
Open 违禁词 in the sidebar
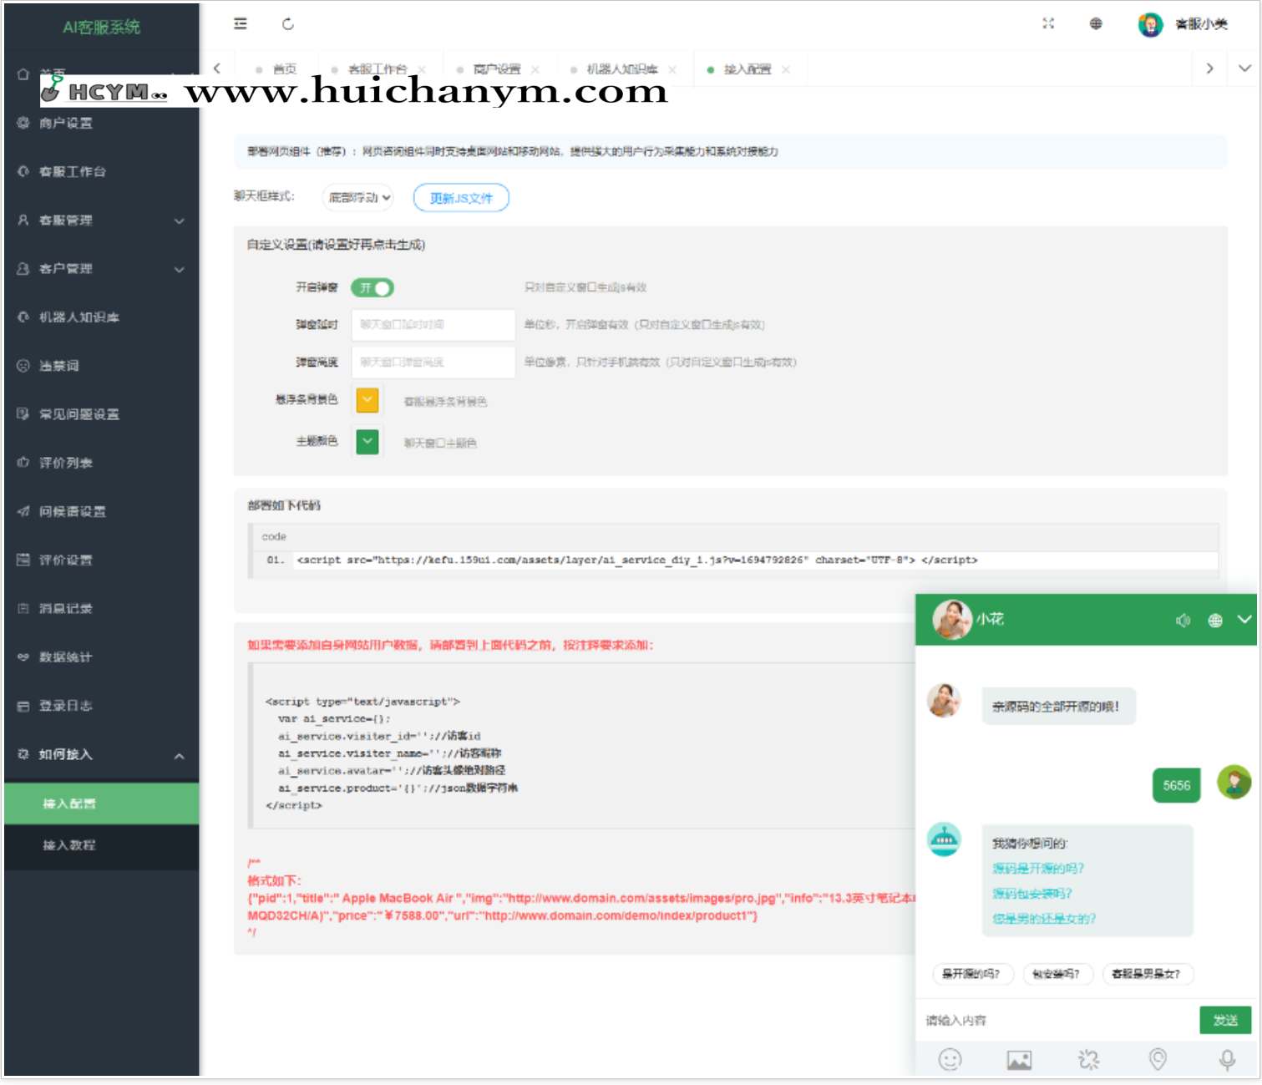point(101,365)
